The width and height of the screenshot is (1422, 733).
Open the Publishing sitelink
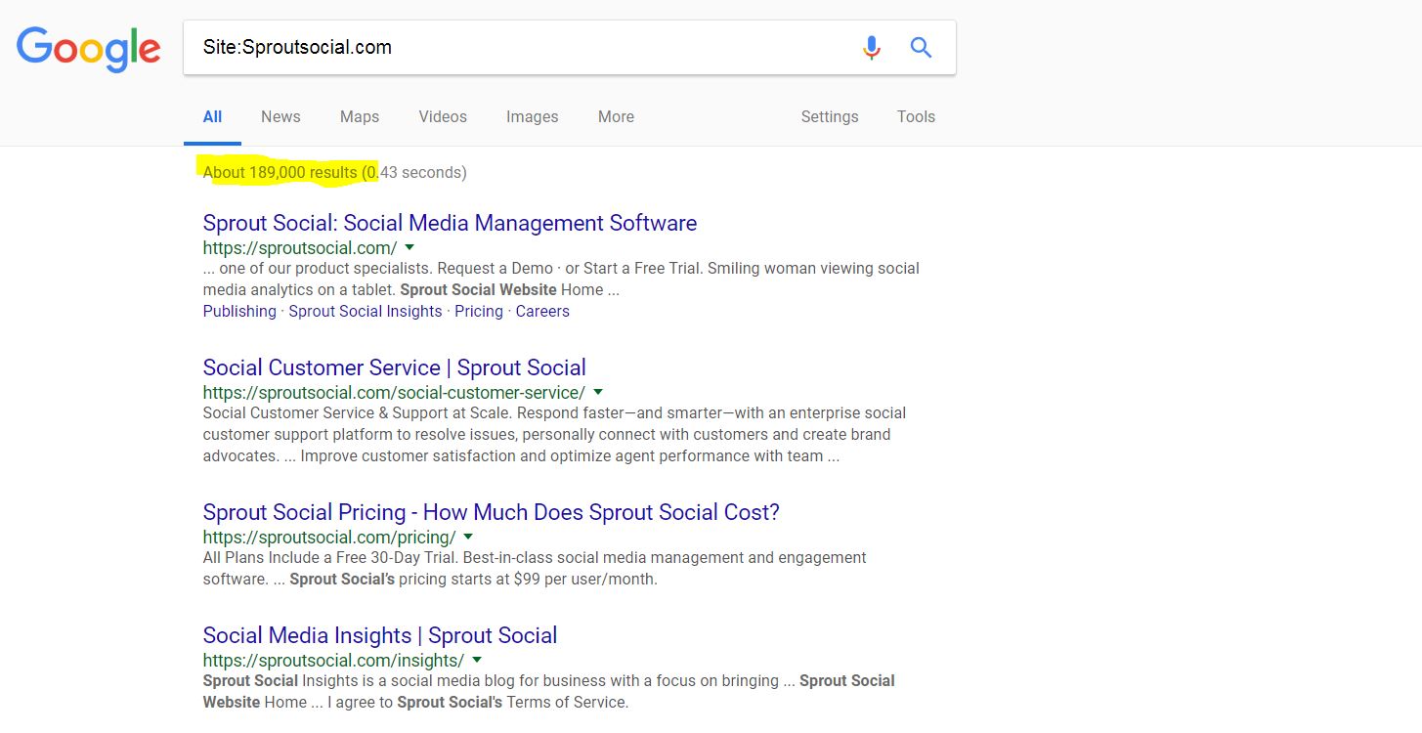click(x=238, y=311)
